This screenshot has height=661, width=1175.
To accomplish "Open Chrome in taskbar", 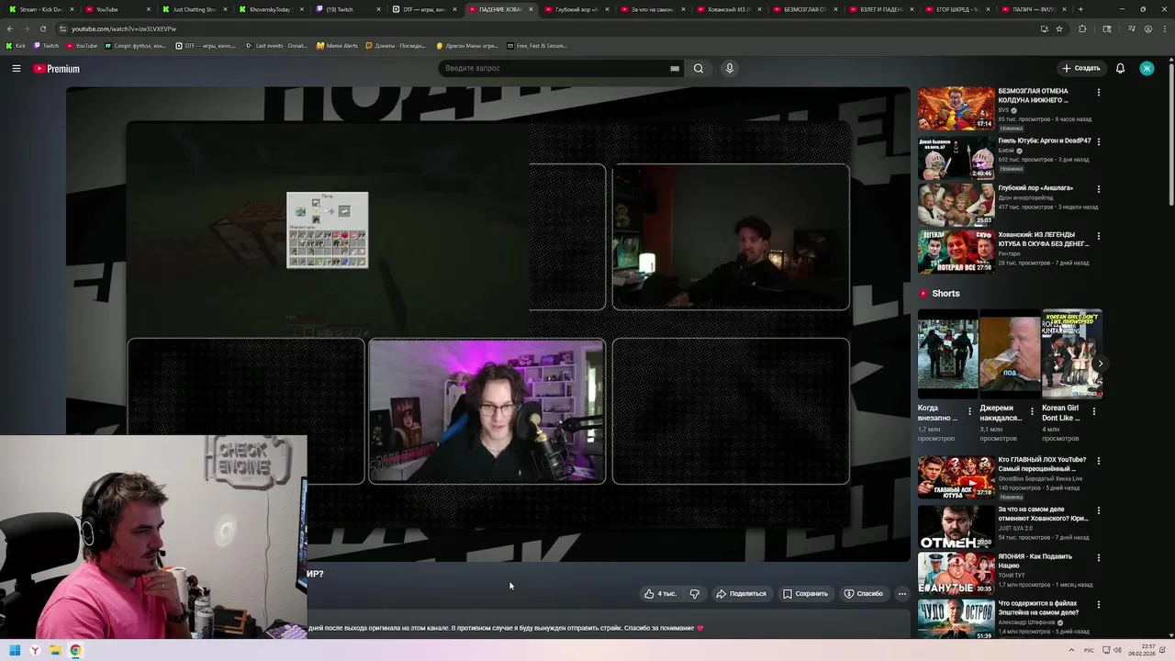I will tap(75, 650).
